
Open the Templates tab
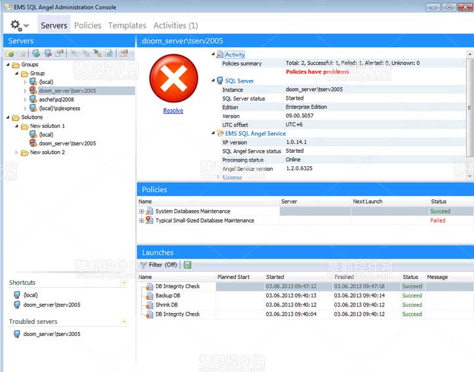(x=127, y=26)
